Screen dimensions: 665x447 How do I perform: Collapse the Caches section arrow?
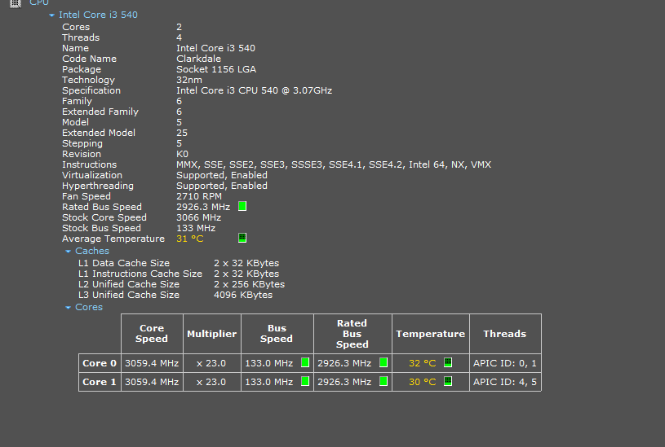[68, 252]
